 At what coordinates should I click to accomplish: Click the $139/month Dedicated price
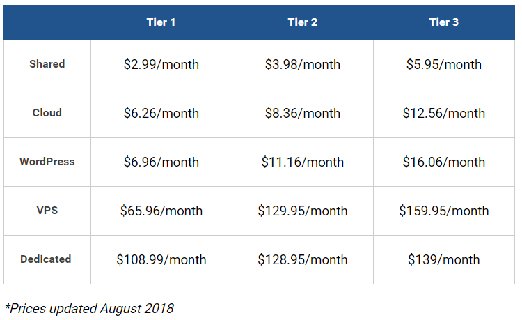(444, 259)
